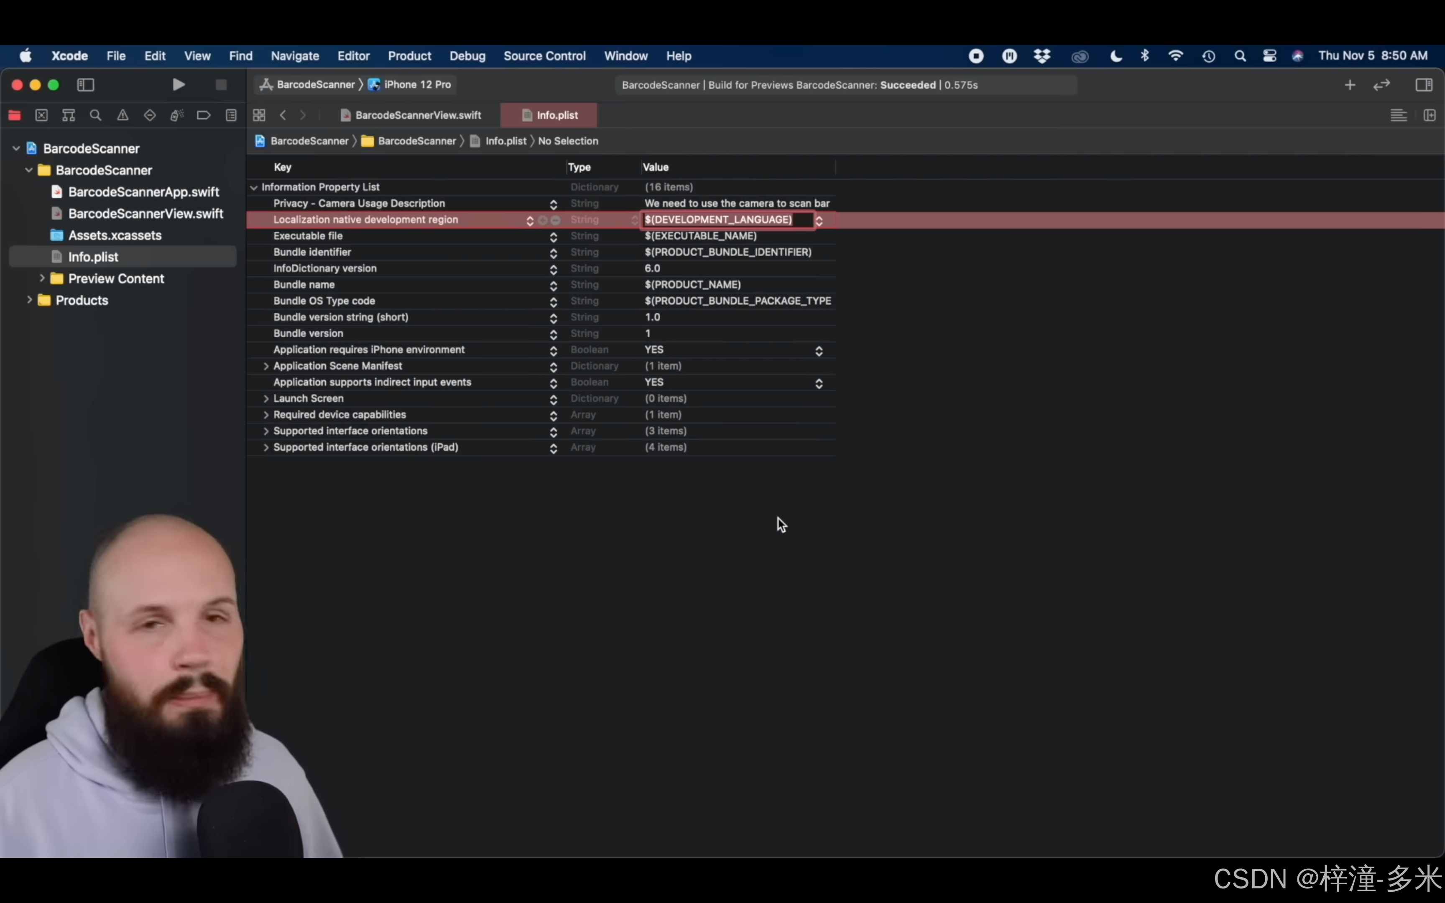This screenshot has height=903, width=1445.
Task: Open the Dropbox menu bar icon
Action: pyautogui.click(x=1042, y=56)
